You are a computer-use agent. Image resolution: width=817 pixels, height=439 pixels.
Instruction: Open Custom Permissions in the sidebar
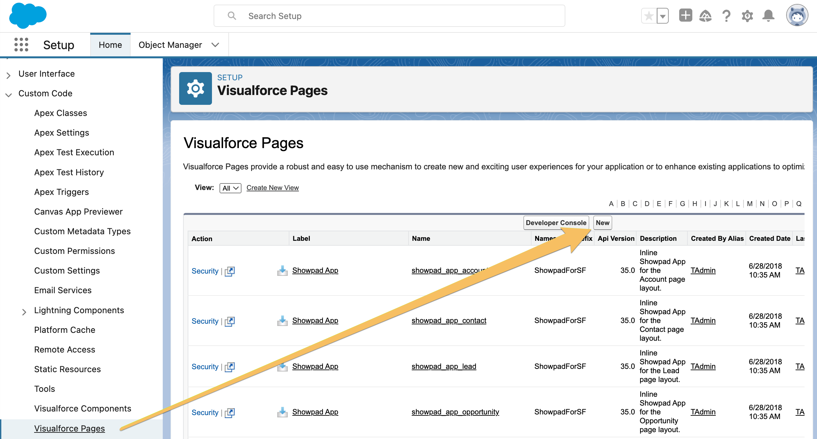point(75,251)
